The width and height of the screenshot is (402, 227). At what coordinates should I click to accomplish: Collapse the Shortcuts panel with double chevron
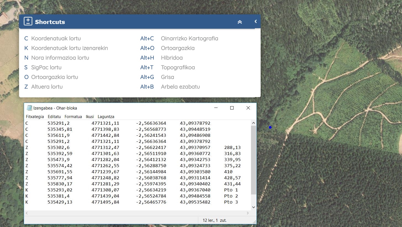tap(240, 22)
